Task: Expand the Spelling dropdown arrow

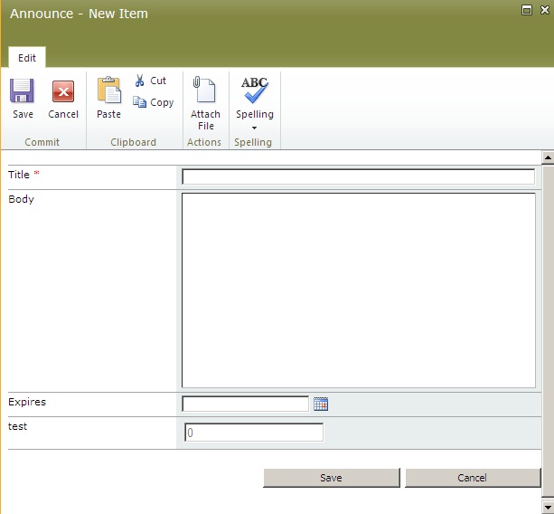Action: click(254, 128)
